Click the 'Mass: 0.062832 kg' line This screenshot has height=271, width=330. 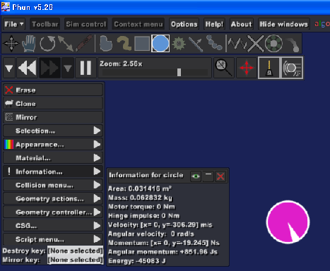[140, 198]
